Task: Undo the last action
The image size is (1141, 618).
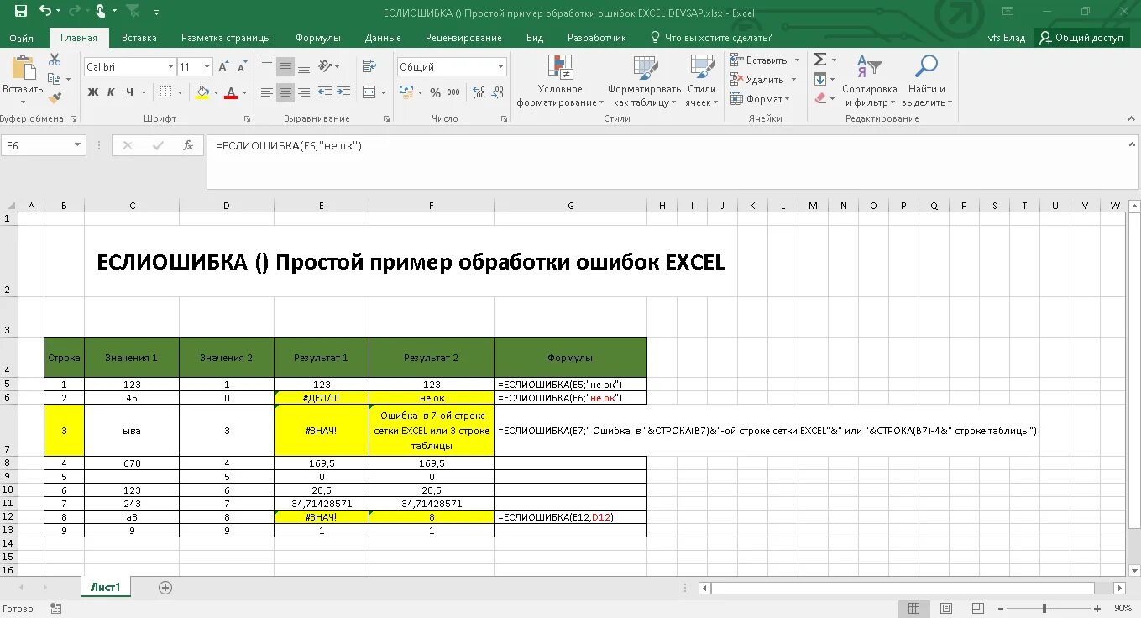Action: [x=45, y=12]
